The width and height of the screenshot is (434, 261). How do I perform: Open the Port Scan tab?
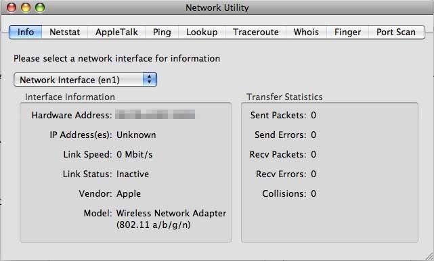[x=396, y=32]
